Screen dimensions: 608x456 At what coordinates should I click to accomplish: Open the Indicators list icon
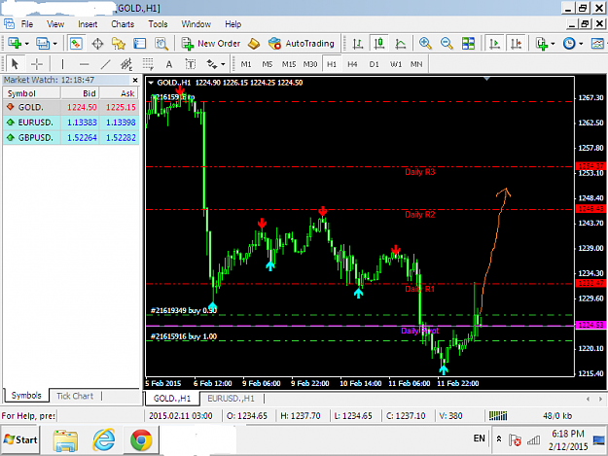[542, 44]
